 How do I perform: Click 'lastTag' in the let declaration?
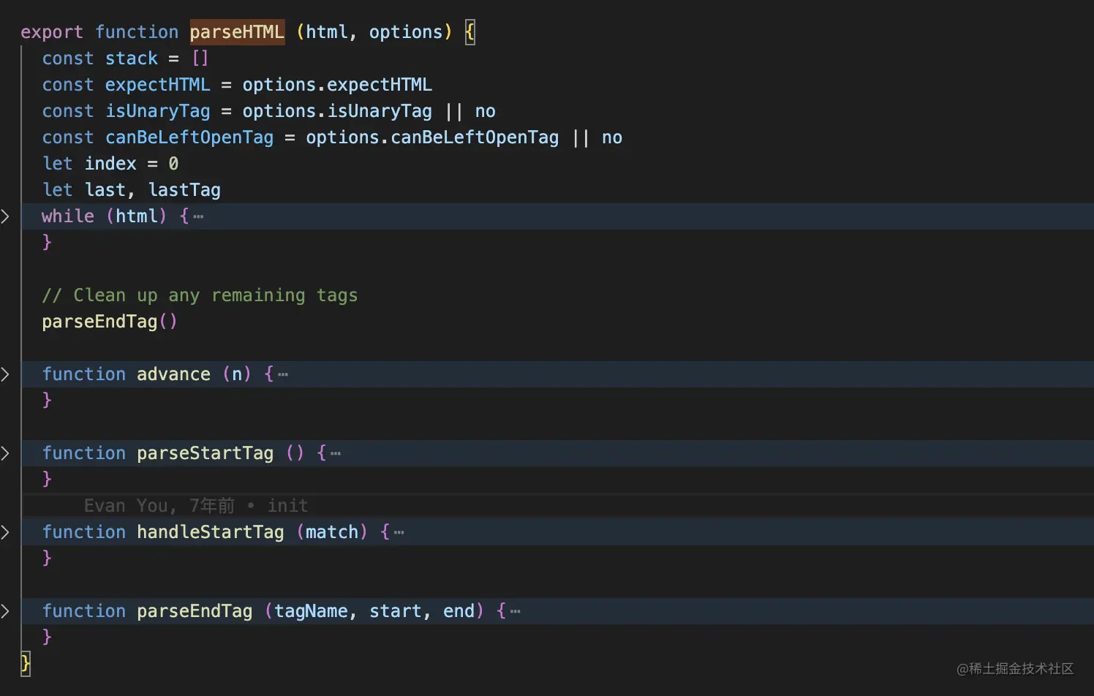tap(184, 190)
